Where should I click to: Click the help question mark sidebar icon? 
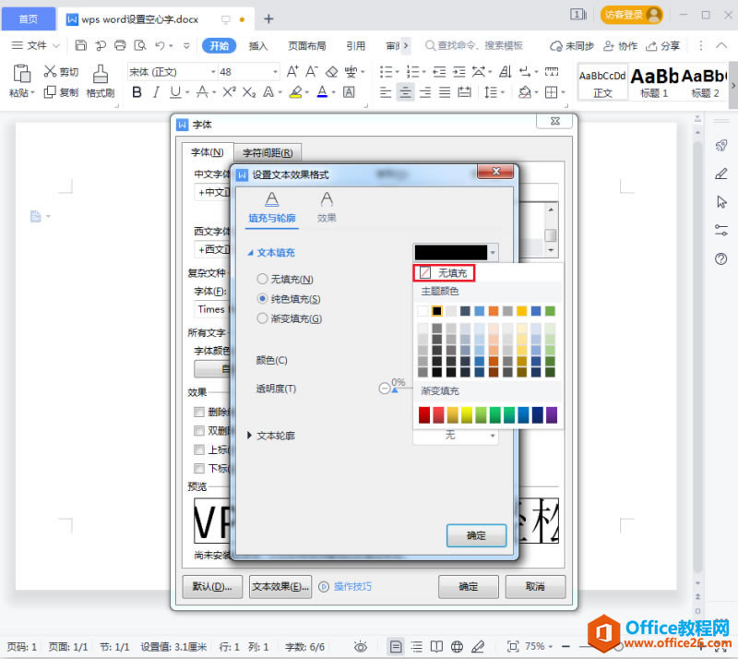click(721, 259)
